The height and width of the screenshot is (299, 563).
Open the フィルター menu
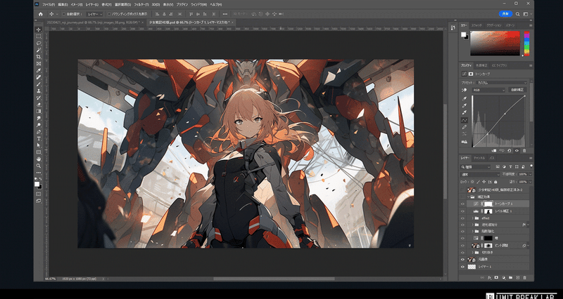142,5
